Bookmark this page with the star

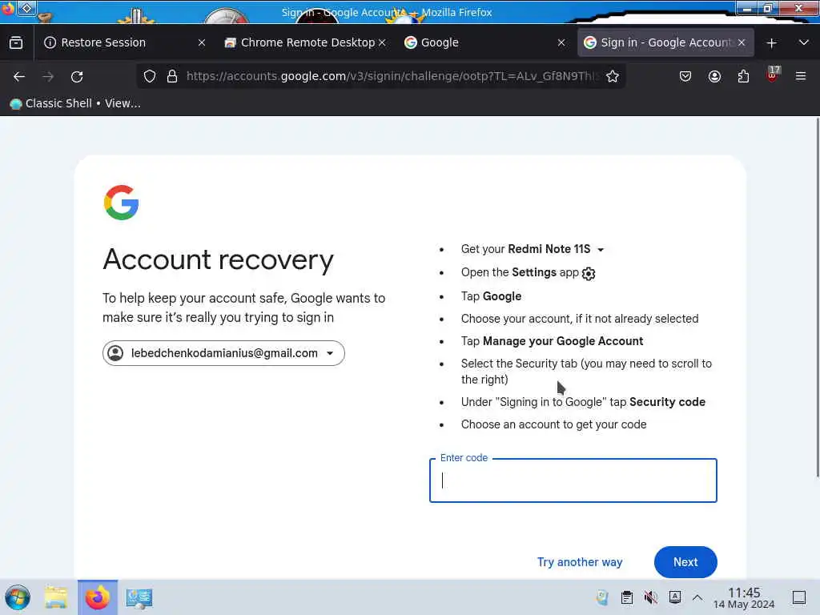[x=613, y=76]
